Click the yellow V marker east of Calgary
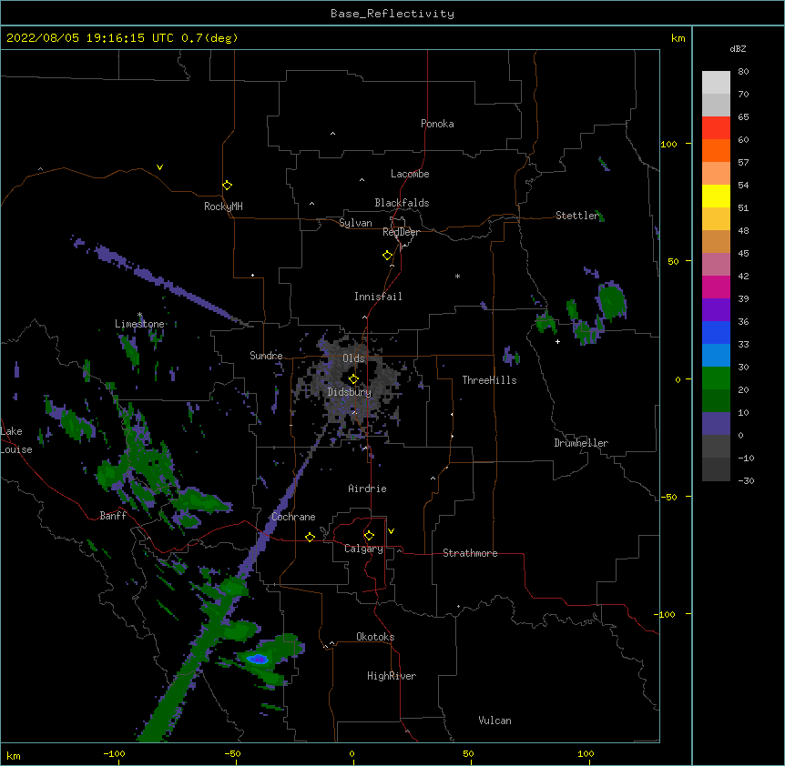 [x=391, y=531]
